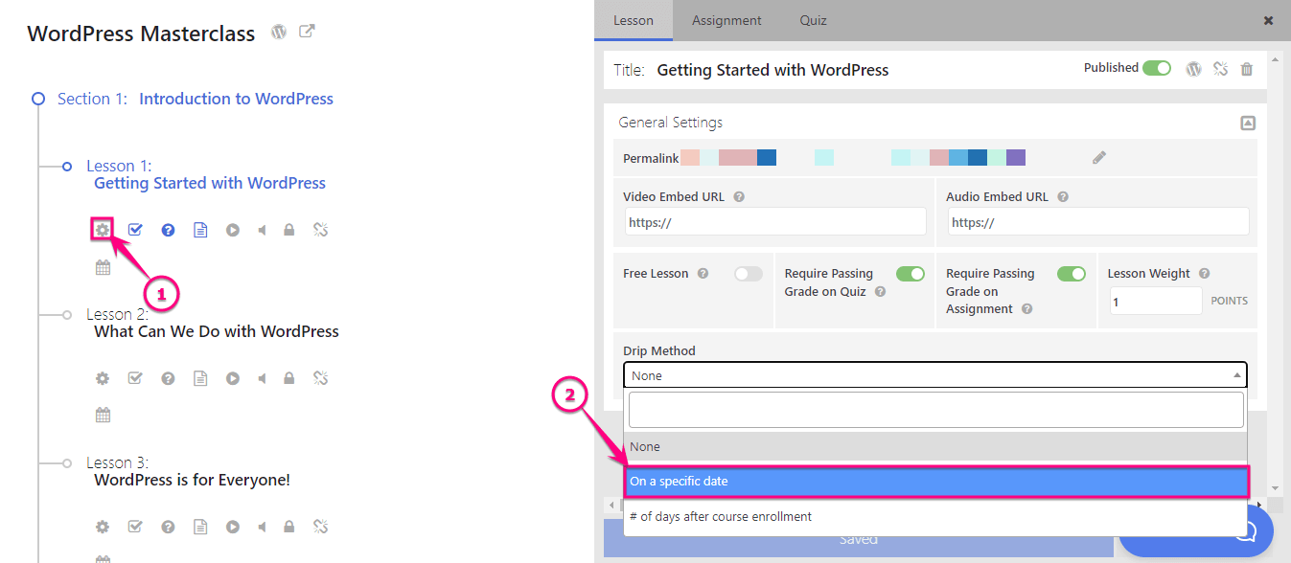
Task: Open settings gear for Lesson 1
Action: click(103, 230)
